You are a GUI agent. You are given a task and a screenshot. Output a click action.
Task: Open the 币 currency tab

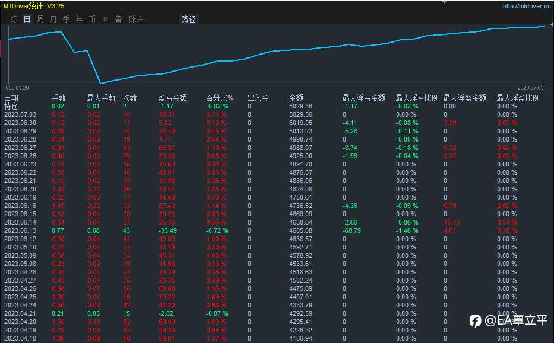[x=92, y=19]
